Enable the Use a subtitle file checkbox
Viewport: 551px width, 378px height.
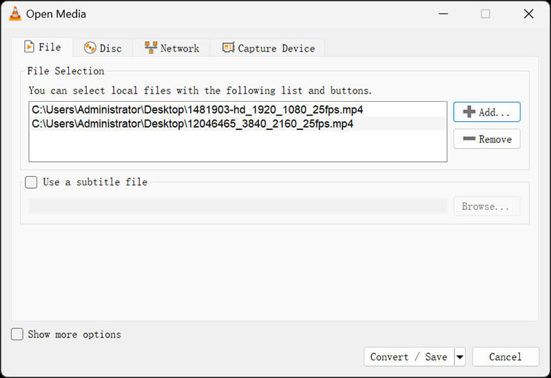31,182
